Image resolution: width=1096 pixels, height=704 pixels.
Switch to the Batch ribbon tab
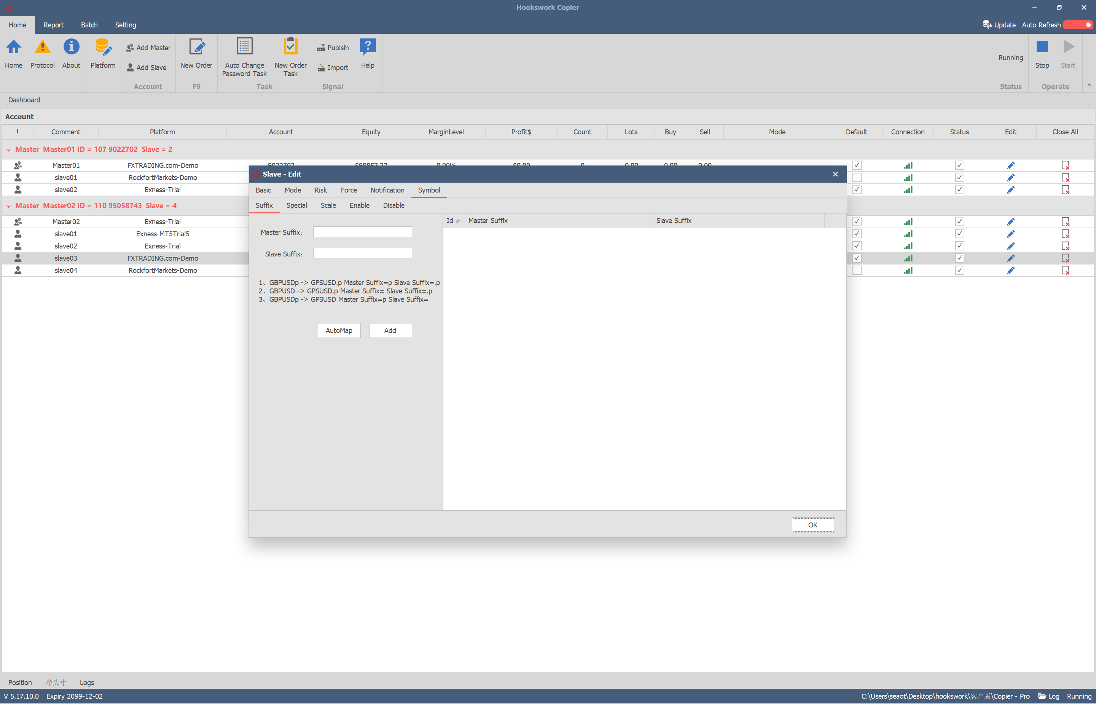click(89, 25)
